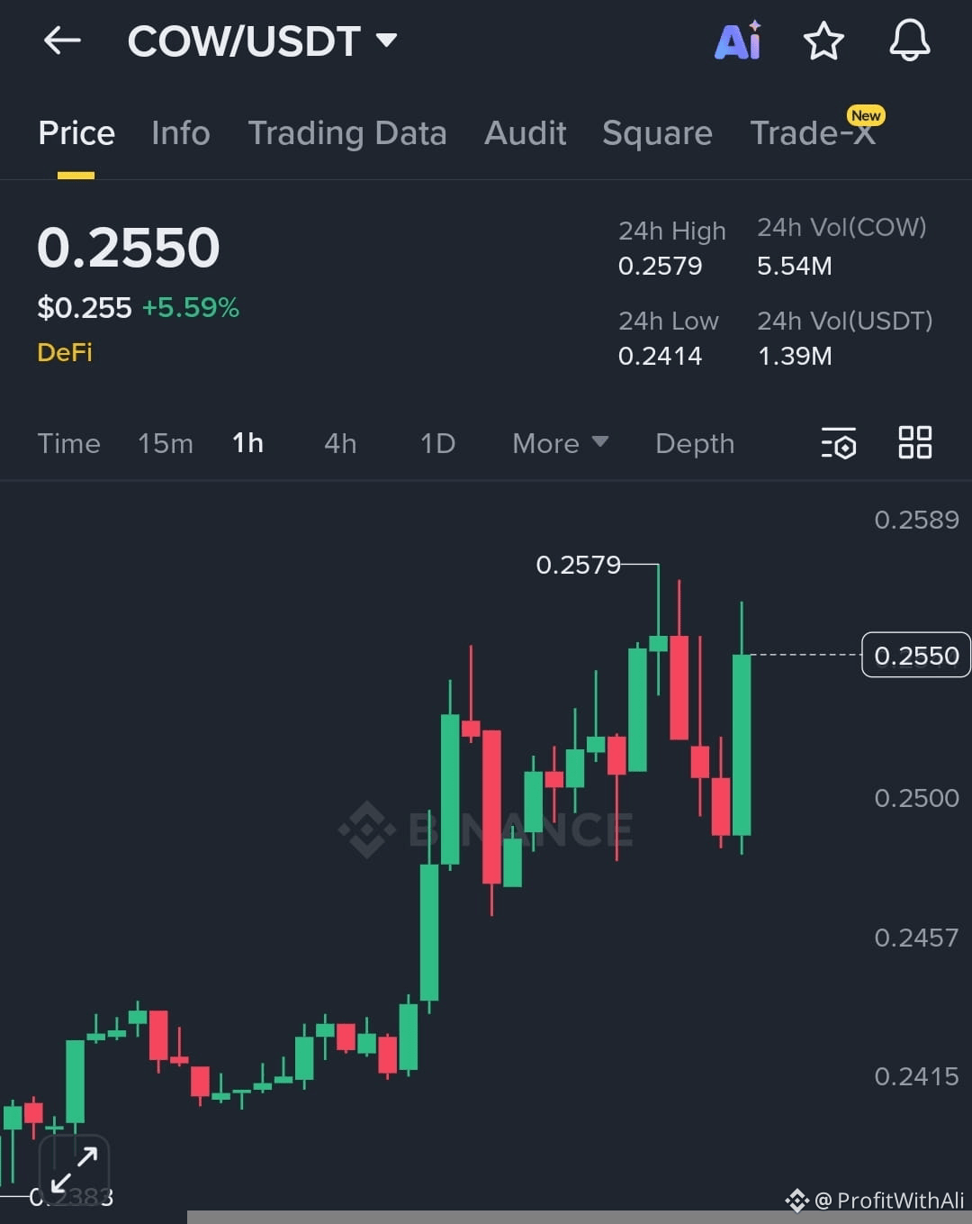View the Depth chart
Image resolution: width=972 pixels, height=1224 pixels.
pyautogui.click(x=695, y=442)
